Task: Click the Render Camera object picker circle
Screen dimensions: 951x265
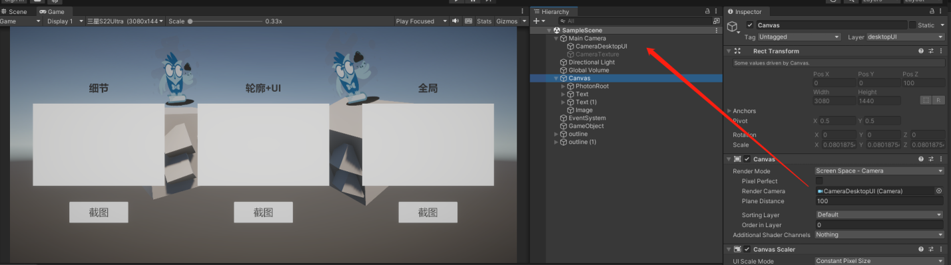Action: click(939, 191)
